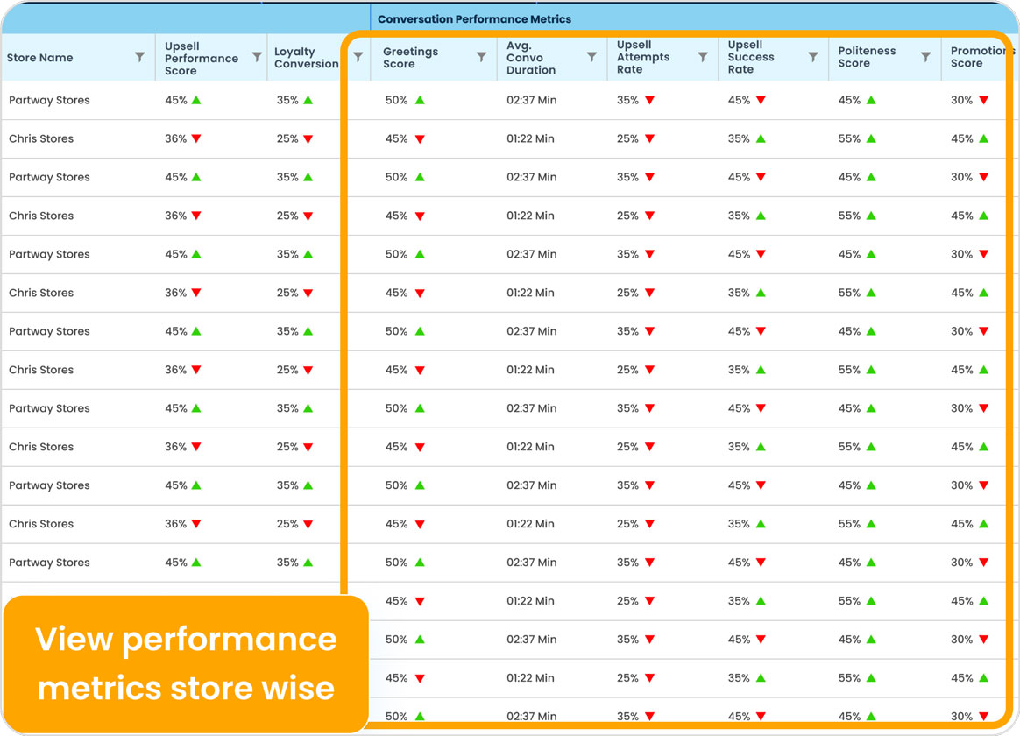
Task: Open the filter dropdown on Greetings Score column
Action: 482,57
